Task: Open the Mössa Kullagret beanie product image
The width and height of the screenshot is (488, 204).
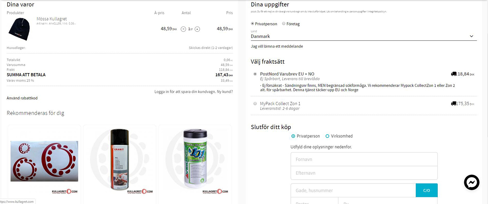Action: [19, 29]
